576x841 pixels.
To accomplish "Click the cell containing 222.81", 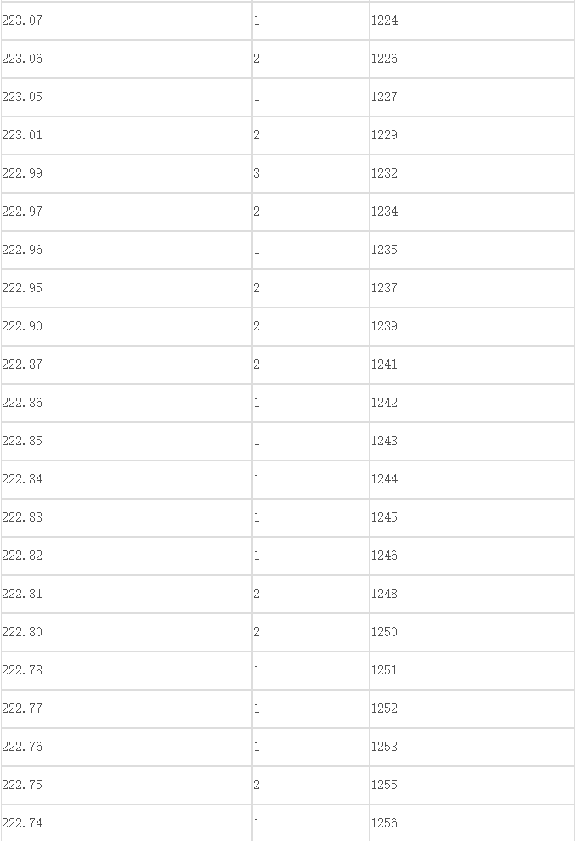I will point(127,595).
